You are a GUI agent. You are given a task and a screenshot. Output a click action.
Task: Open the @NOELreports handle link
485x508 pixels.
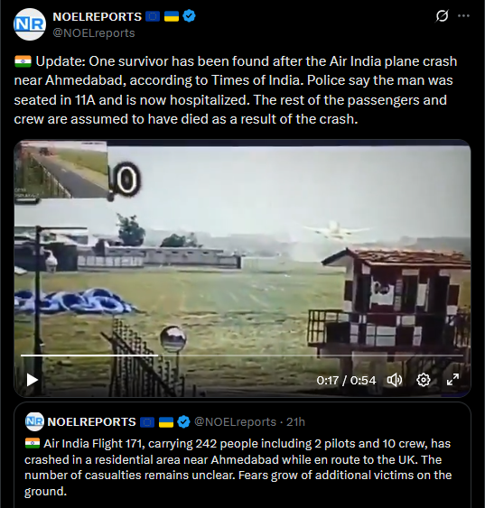click(94, 33)
